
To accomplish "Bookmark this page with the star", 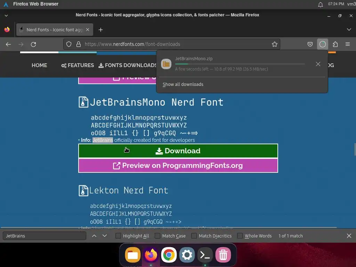I will pyautogui.click(x=275, y=44).
